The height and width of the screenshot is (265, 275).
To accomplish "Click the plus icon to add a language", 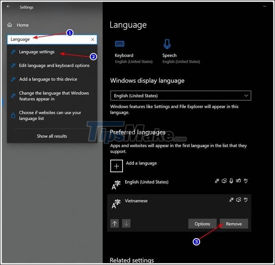I will coord(117,166).
